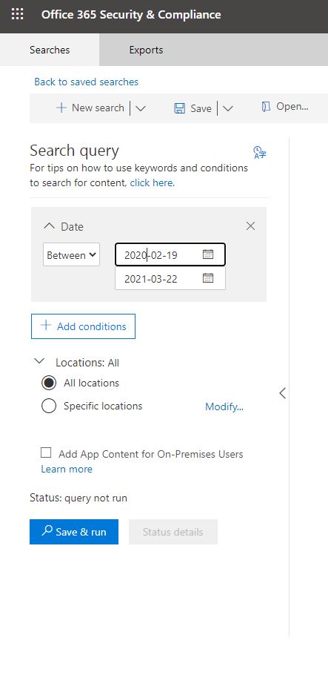Click the Save & run button
The height and width of the screenshot is (675, 328).
(74, 532)
